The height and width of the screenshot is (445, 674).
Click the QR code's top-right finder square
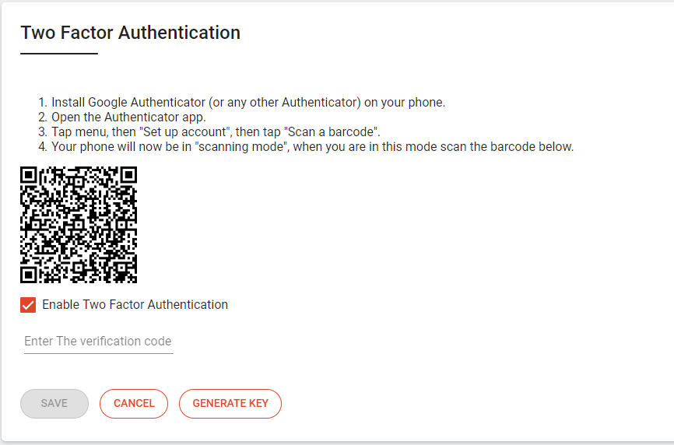pos(127,177)
